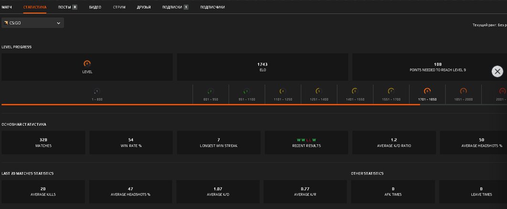Select level 2 icon for 801 - 950
Screen dimensions: 507x209
(x=211, y=91)
